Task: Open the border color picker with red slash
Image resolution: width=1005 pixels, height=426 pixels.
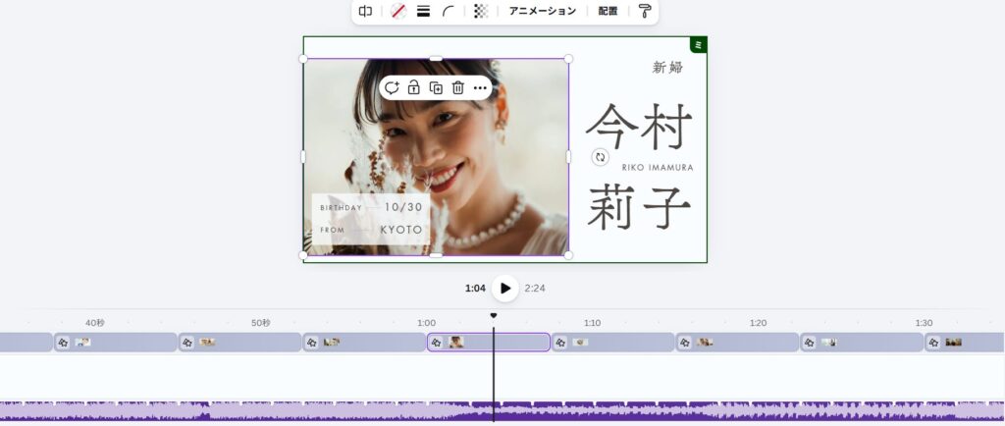Action: click(x=398, y=12)
